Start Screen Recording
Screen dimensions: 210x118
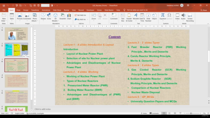190,17
